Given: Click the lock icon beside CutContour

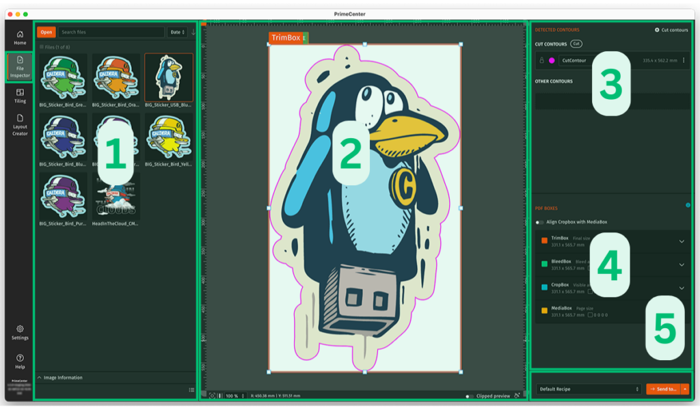Looking at the screenshot, I should click(542, 61).
